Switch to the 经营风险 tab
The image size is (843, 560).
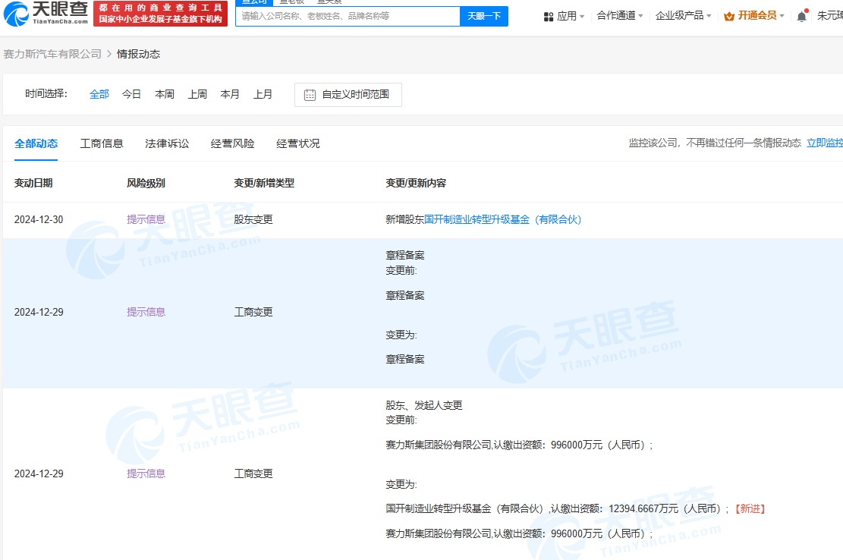[232, 143]
